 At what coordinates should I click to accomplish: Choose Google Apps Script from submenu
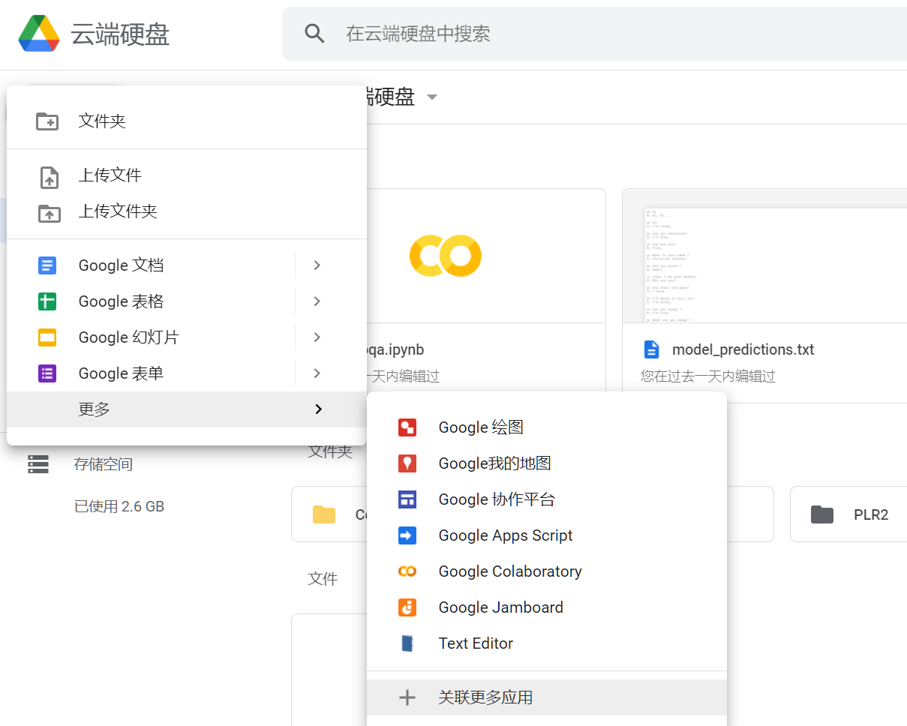click(547, 535)
